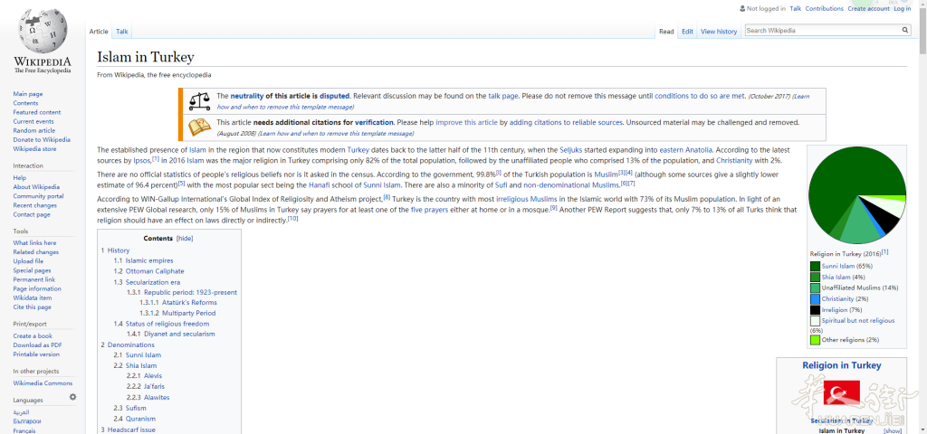The width and height of the screenshot is (927, 434).
Task: Open the religion pie chart image
Action: tap(855, 195)
